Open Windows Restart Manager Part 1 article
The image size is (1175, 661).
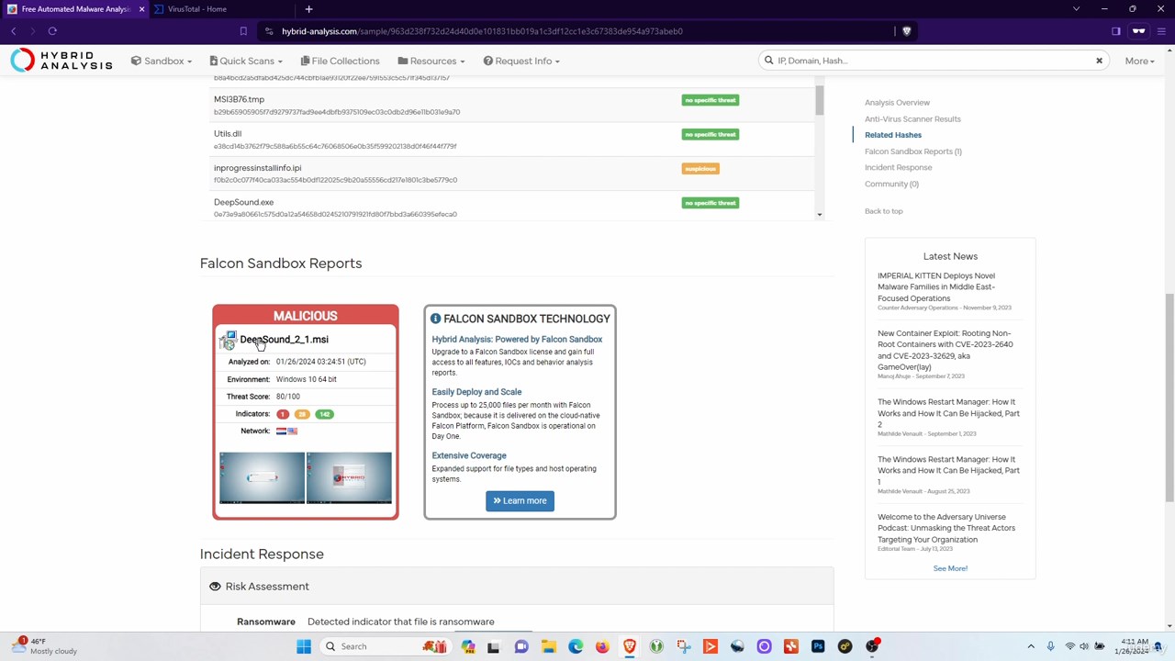[x=948, y=470]
